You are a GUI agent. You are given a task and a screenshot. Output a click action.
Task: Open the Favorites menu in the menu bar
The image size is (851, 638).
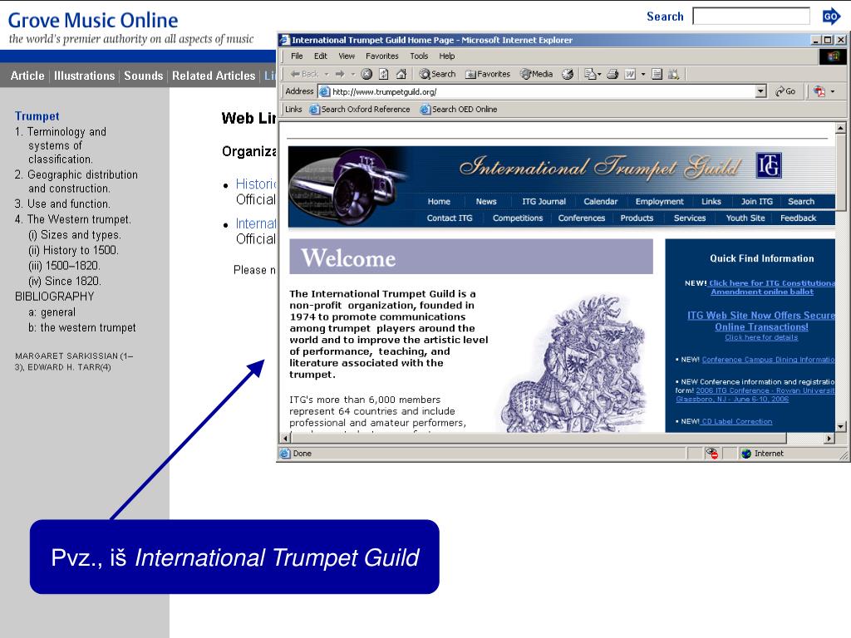381,56
